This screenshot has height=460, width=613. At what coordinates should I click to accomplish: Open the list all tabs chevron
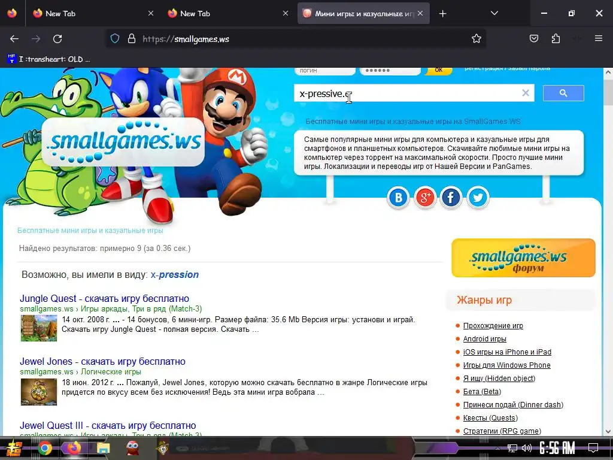point(494,13)
